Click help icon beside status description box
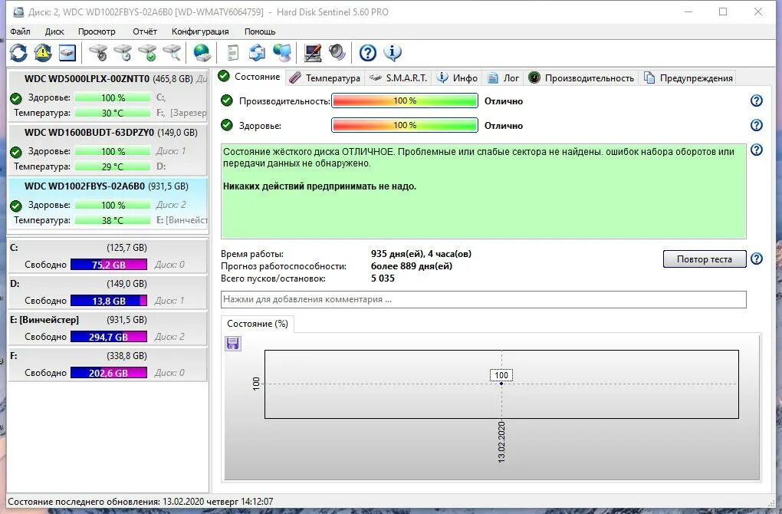Image resolution: width=782 pixels, height=514 pixels. click(x=757, y=150)
